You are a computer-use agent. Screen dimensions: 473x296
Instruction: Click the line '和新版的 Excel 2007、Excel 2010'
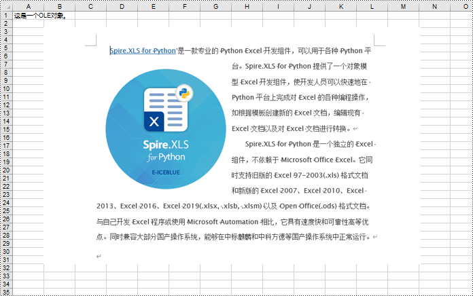click(298, 191)
